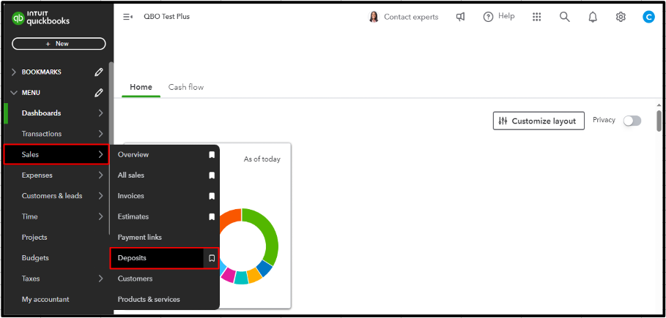The width and height of the screenshot is (666, 318).
Task: Expand the BOOKMARKS section
Action: click(14, 72)
